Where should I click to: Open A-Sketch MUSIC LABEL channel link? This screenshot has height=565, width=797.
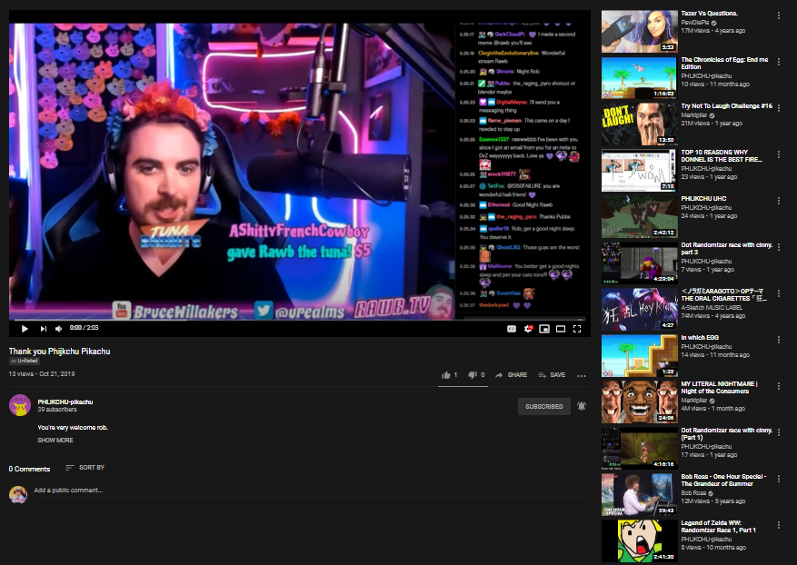712,307
